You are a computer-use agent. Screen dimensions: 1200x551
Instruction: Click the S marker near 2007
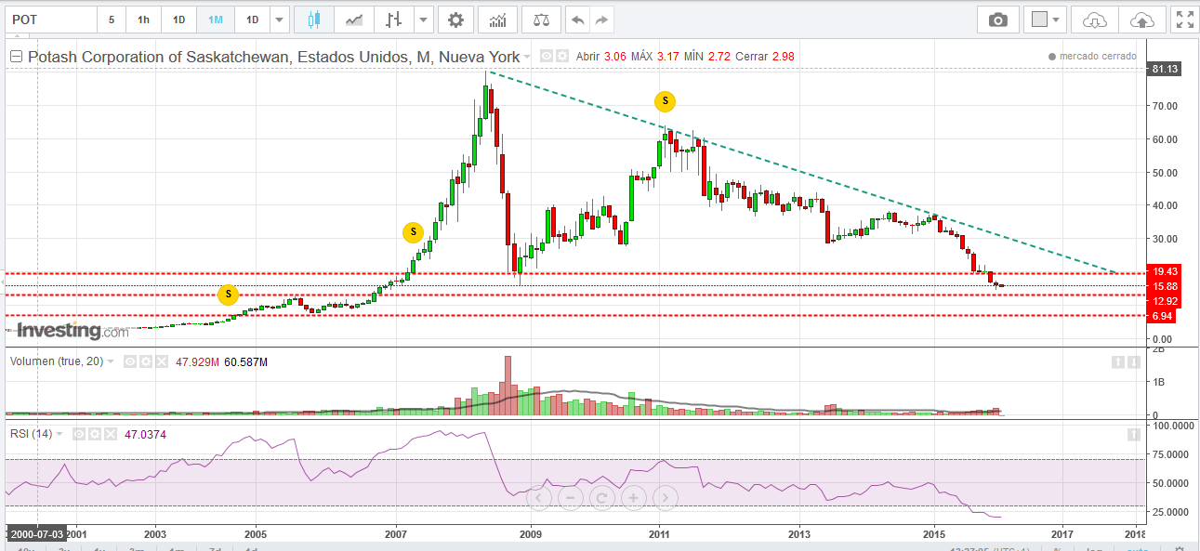tap(413, 232)
